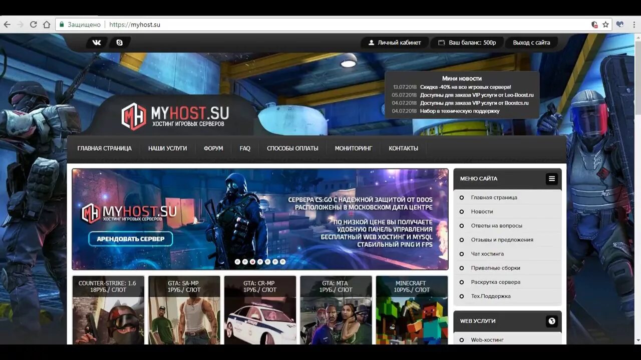
Task: Open the Skype contact icon
Action: [119, 42]
